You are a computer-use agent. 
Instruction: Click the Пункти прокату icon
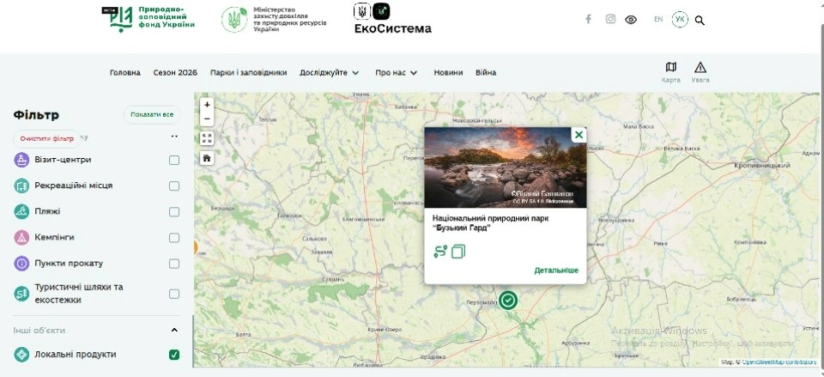pos(21,264)
